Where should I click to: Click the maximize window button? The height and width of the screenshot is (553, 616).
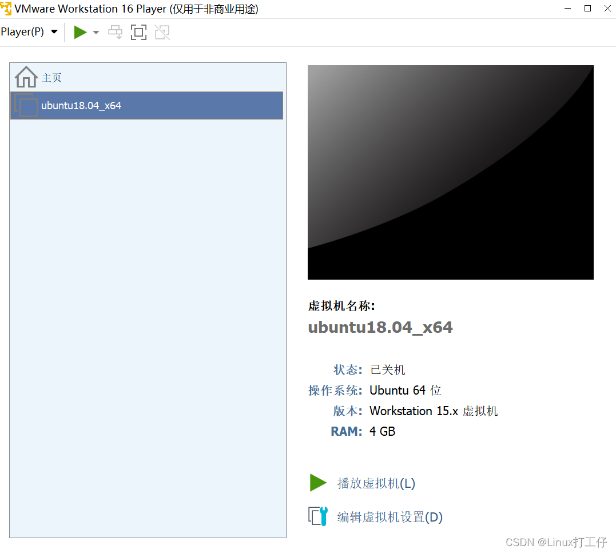coord(587,9)
